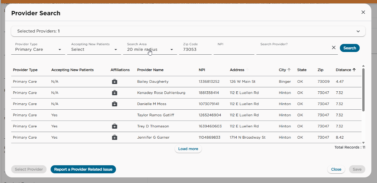
Task: Click the Load more button
Action: (x=188, y=149)
